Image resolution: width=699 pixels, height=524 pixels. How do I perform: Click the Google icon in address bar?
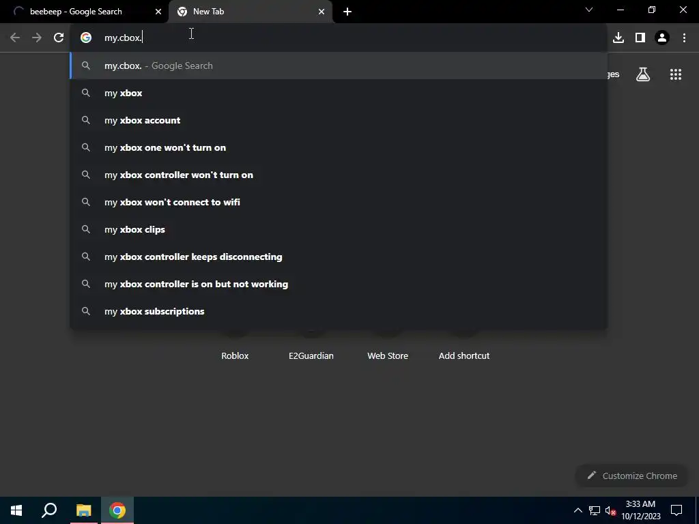pyautogui.click(x=86, y=38)
